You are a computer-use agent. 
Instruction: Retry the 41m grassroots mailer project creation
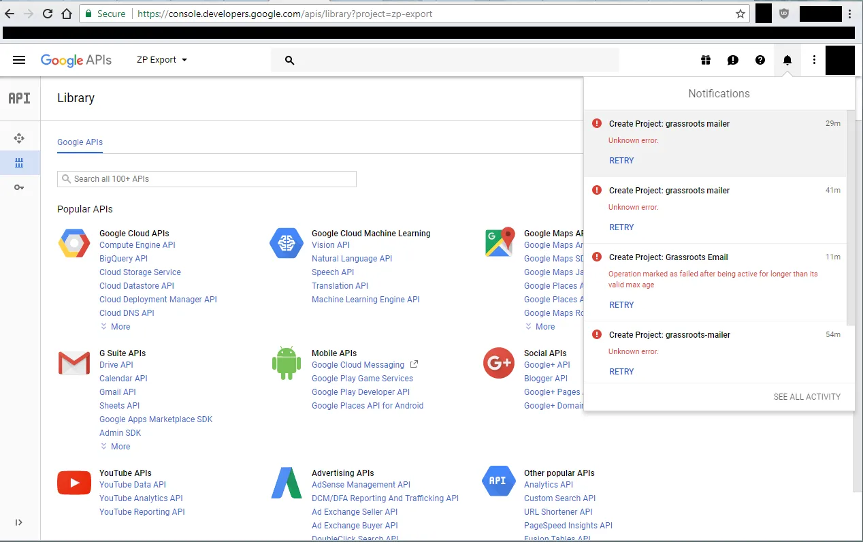[621, 227]
